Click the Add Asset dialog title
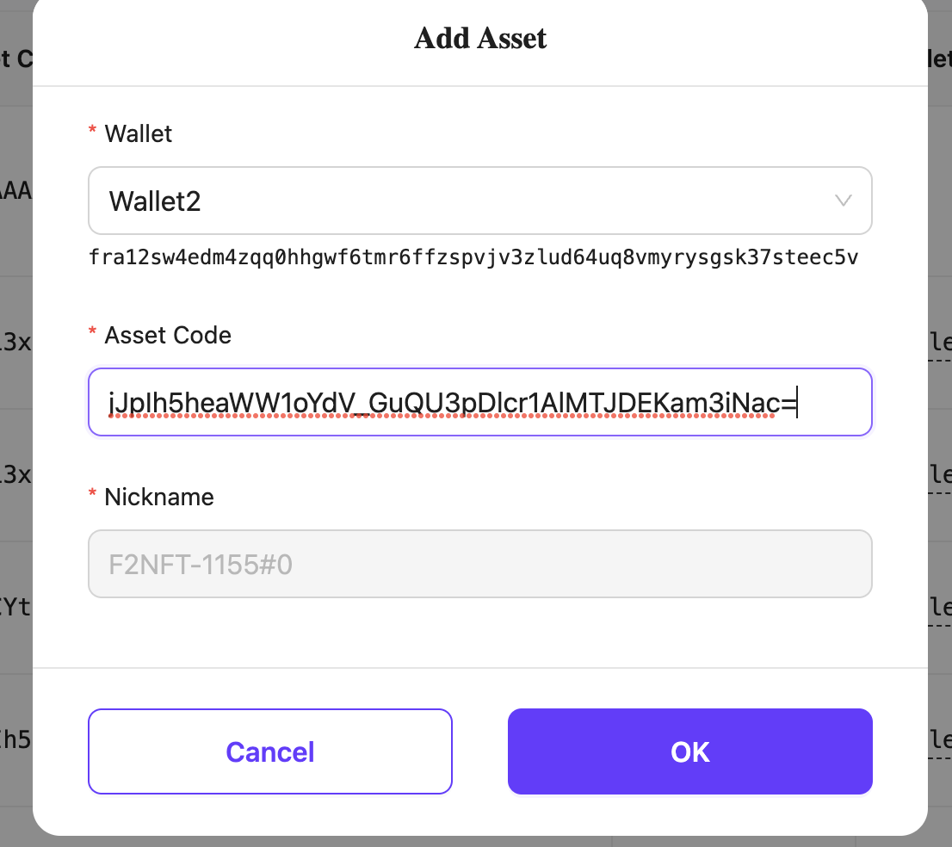Screen dimensions: 952x847 click(x=480, y=39)
